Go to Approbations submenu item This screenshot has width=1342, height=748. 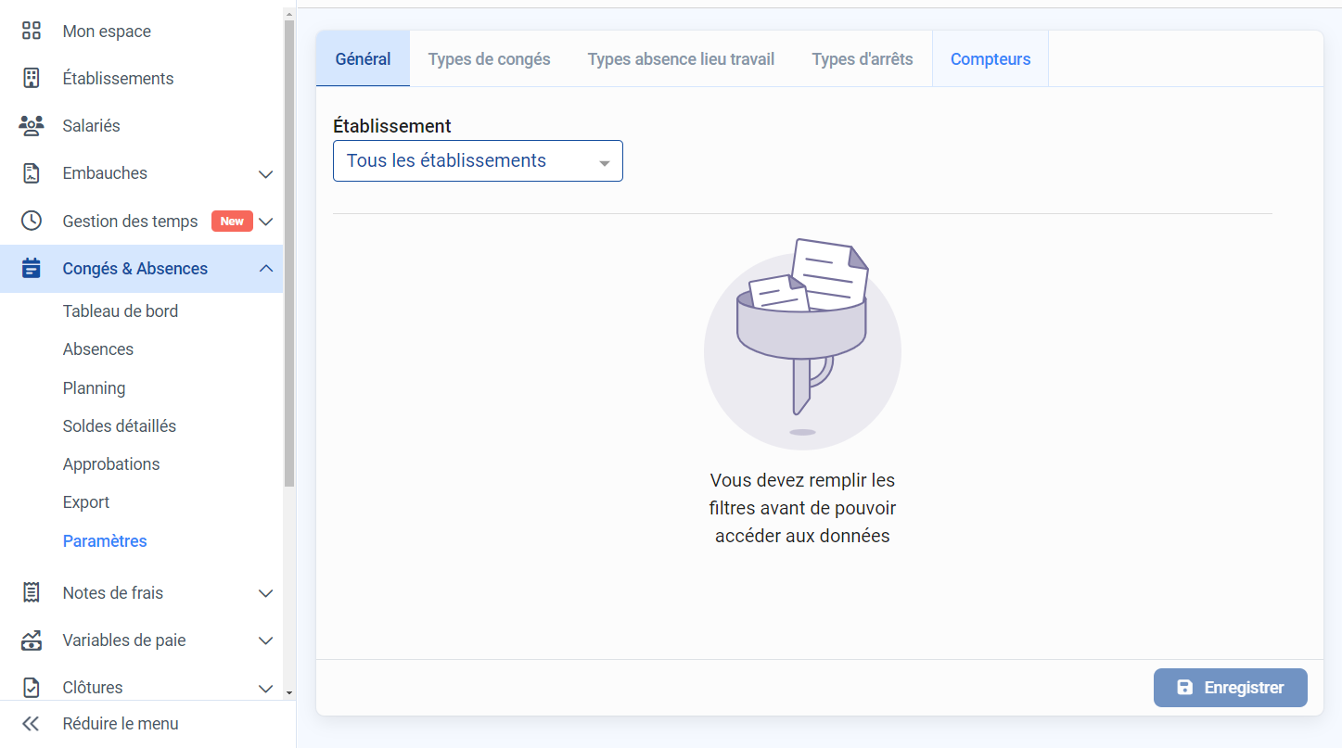(111, 464)
